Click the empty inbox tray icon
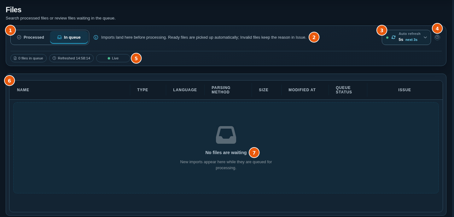Viewport: 454px width, 217px height. 226,135
